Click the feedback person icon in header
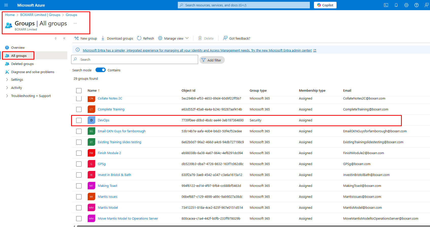This screenshot has height=227, width=430. (427, 5)
